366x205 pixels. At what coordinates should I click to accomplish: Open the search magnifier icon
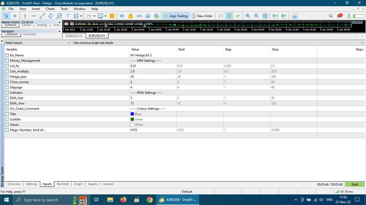tap(331, 16)
